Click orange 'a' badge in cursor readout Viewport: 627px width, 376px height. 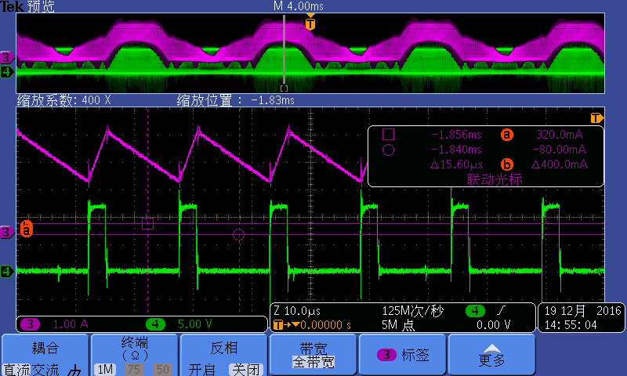tap(506, 135)
